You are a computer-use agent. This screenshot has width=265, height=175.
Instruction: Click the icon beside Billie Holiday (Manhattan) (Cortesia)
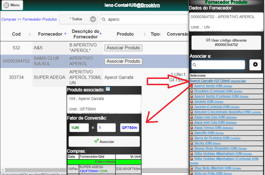tap(192, 159)
